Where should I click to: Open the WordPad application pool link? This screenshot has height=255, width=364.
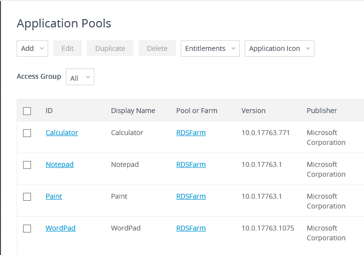60,228
